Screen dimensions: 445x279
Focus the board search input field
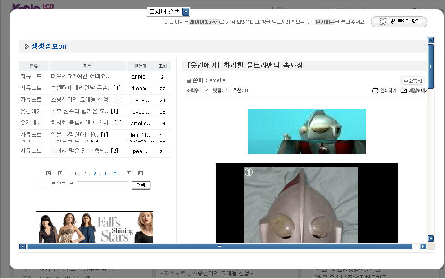102,186
